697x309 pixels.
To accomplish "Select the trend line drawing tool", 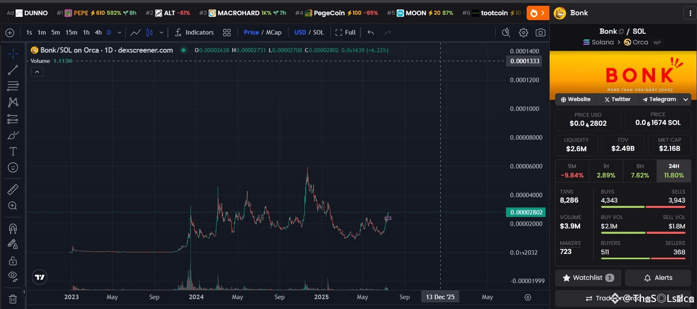I will (13, 70).
